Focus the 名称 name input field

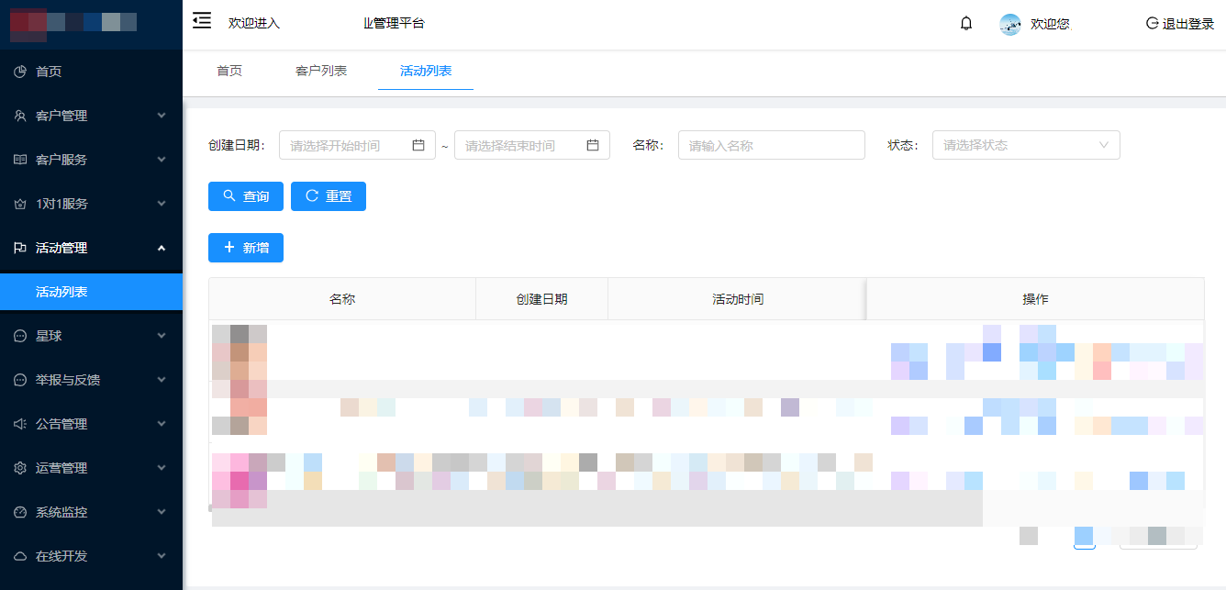point(771,145)
